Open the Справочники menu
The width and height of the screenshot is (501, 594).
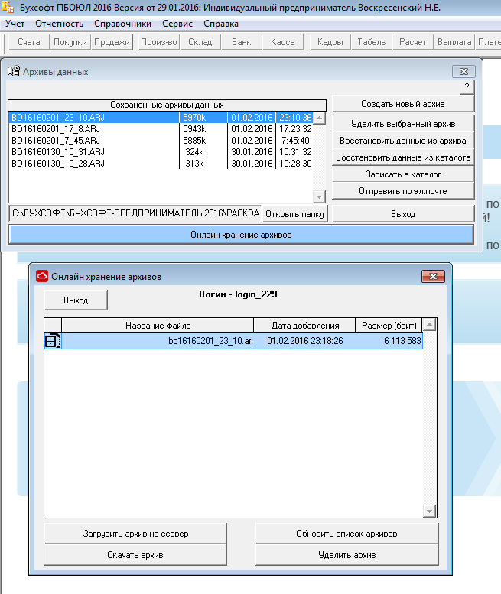[x=122, y=24]
